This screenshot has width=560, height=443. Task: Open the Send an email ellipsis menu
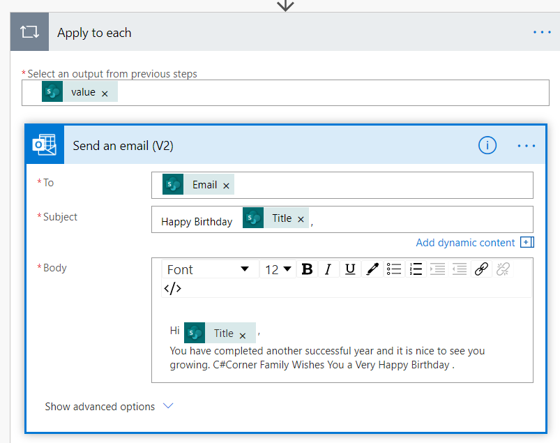[527, 145]
